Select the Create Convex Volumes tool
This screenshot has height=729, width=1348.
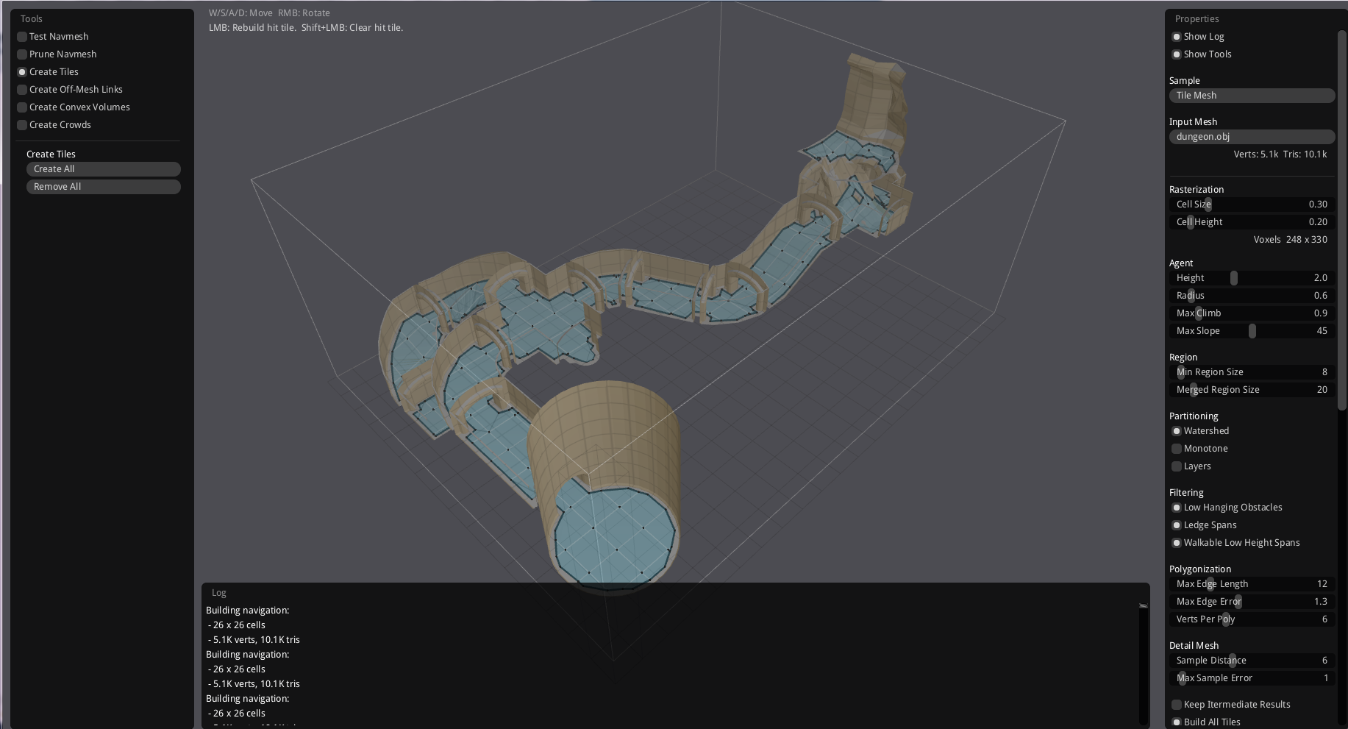(74, 107)
